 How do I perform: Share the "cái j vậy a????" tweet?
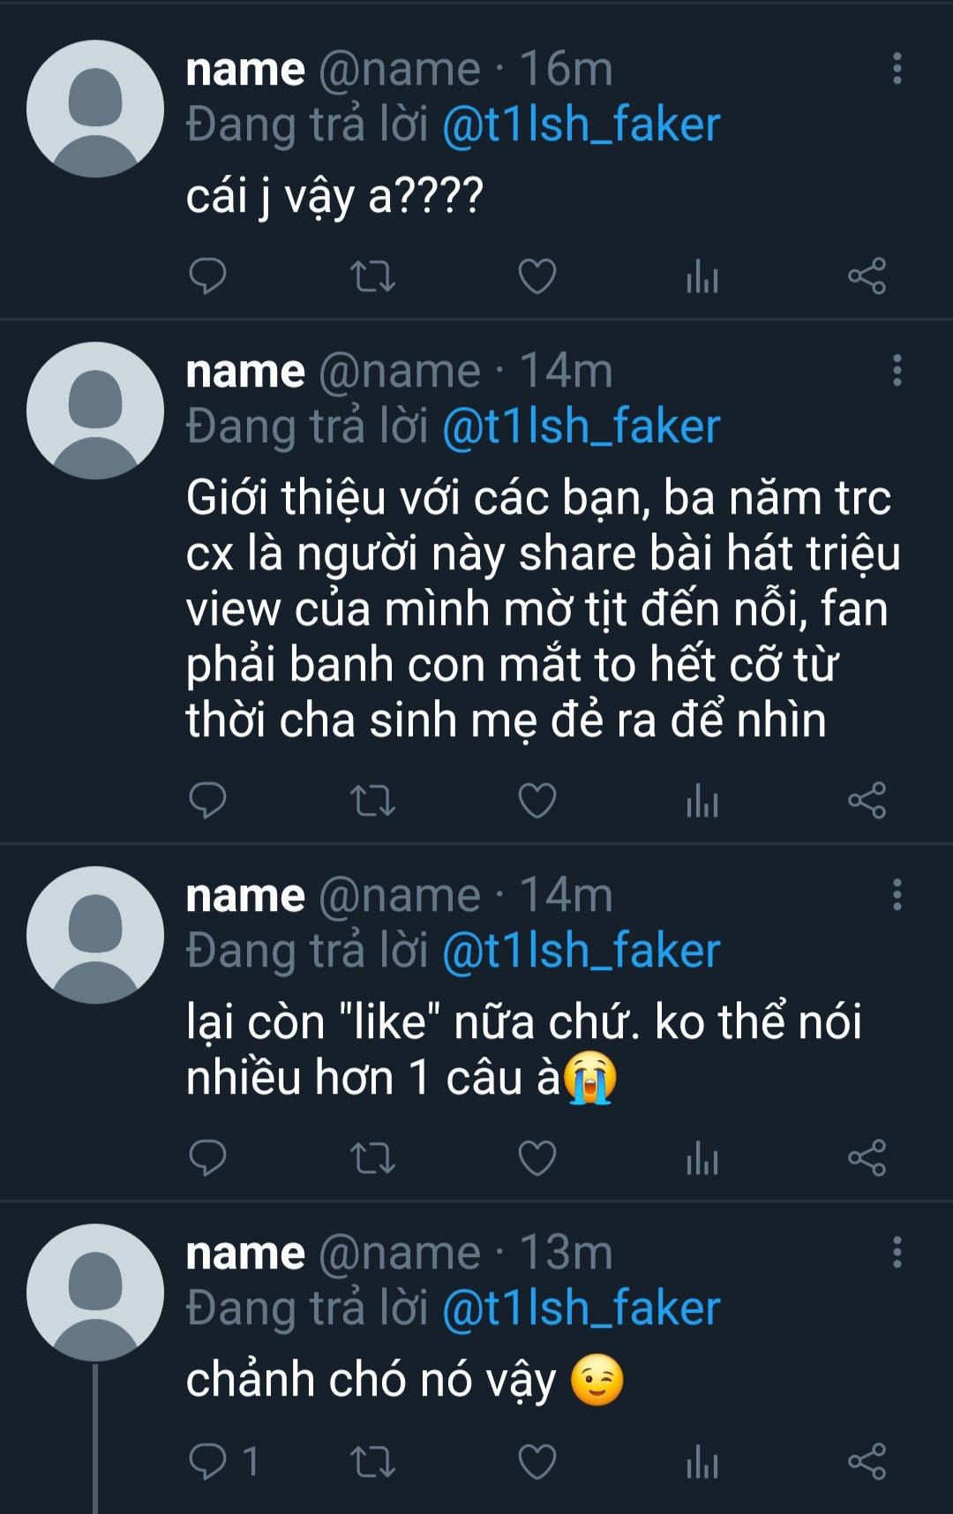pos(867,276)
